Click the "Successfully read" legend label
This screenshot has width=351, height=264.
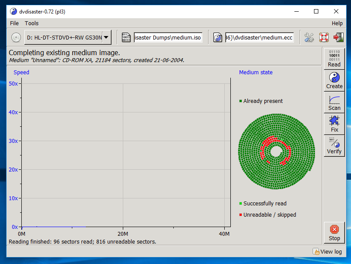tap(265, 204)
